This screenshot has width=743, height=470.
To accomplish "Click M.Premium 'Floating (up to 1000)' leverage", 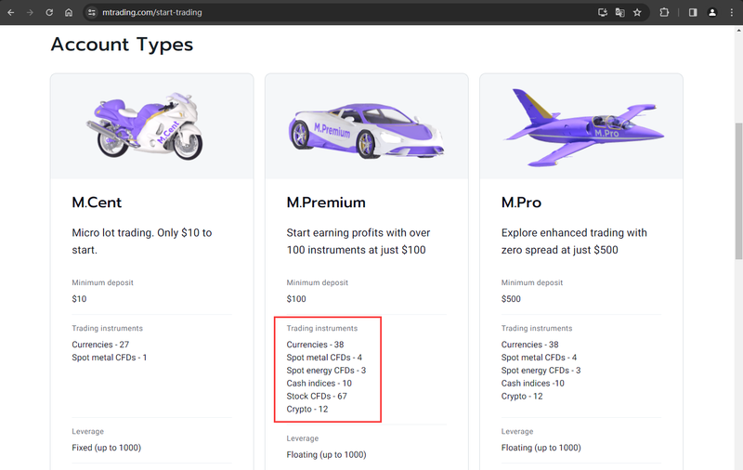I will [326, 455].
